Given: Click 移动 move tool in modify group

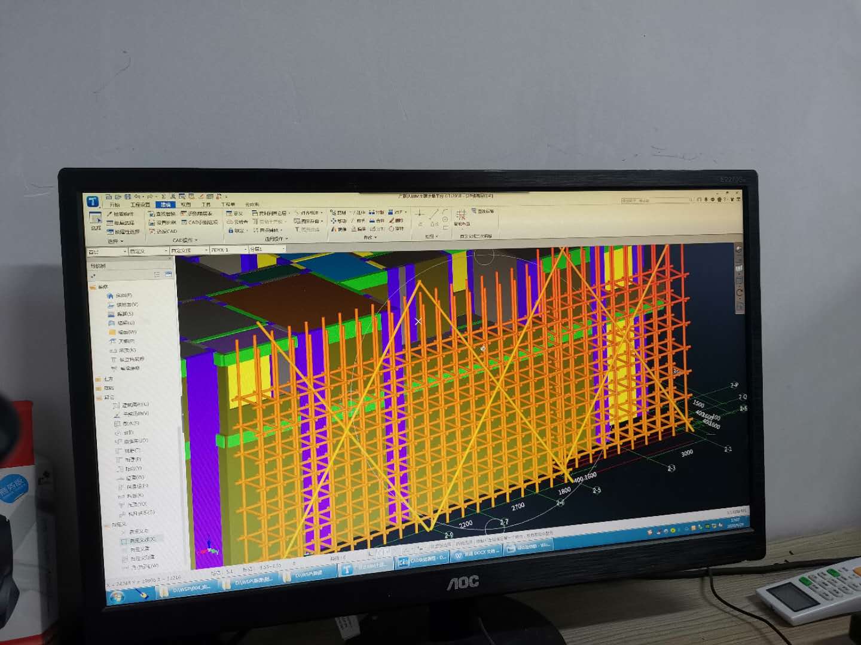Looking at the screenshot, I should pyautogui.click(x=338, y=221).
